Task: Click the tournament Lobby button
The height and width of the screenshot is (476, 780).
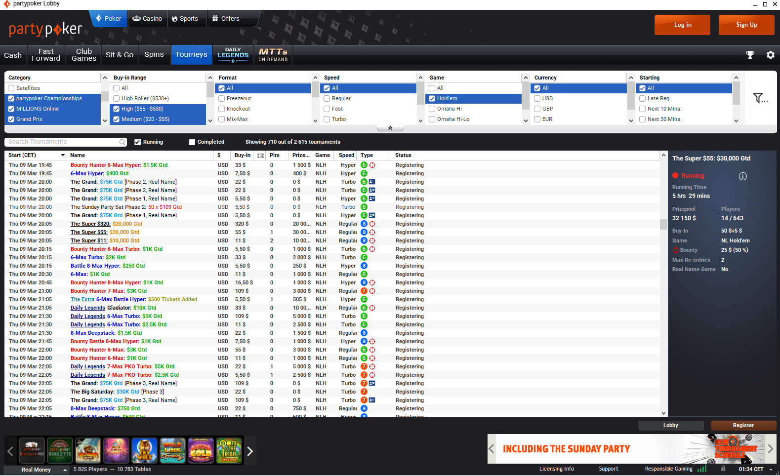Action: (x=671, y=426)
